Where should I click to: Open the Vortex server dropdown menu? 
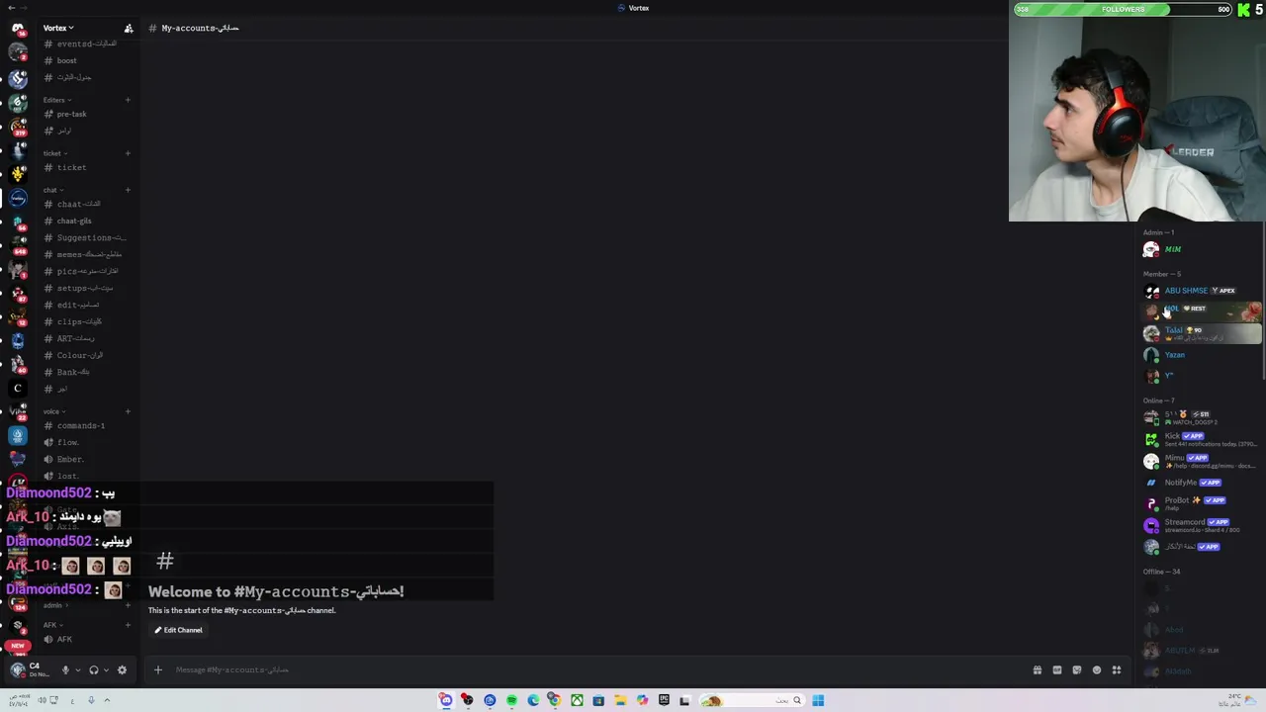58,28
